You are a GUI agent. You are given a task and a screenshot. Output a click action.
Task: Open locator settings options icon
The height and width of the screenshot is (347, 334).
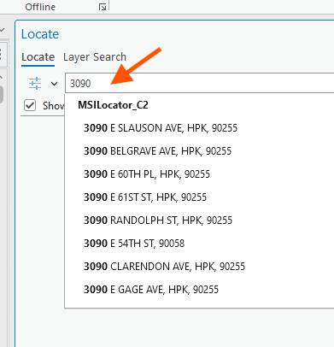pos(35,84)
